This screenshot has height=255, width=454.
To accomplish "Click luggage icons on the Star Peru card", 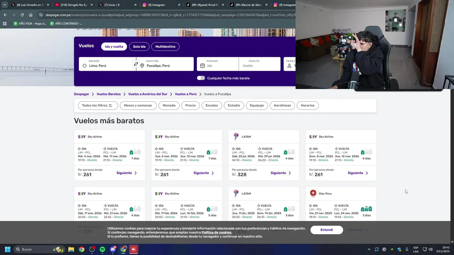I will 366,209.
